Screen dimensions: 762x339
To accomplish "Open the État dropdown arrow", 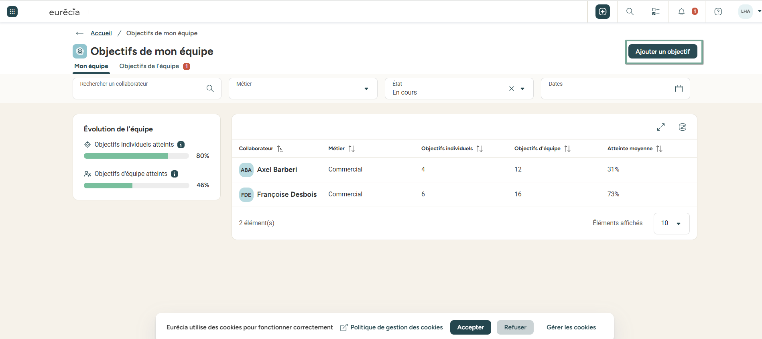I will tap(522, 89).
